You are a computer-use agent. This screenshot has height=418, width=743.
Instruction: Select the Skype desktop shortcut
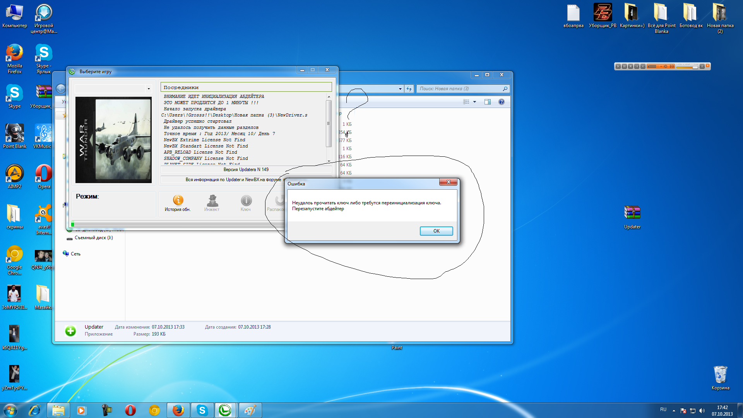point(15,97)
